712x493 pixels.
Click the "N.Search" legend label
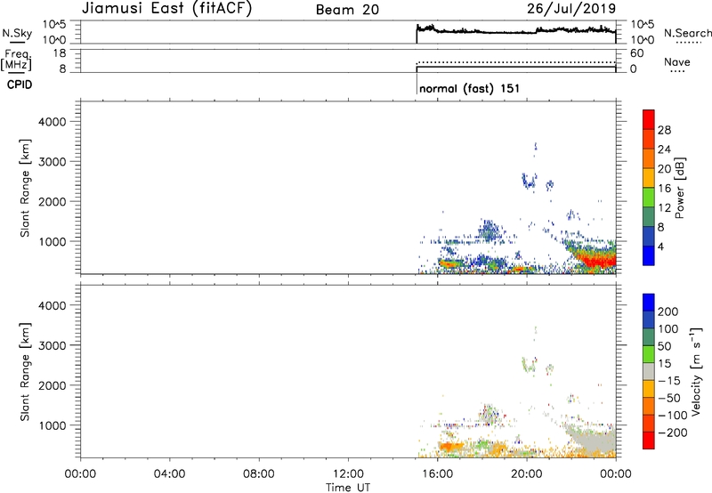(687, 33)
